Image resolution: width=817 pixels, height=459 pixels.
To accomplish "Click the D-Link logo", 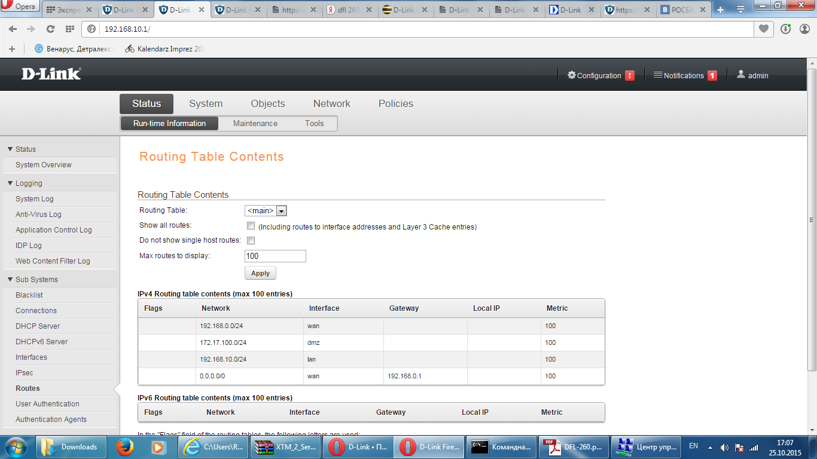I will (x=51, y=74).
